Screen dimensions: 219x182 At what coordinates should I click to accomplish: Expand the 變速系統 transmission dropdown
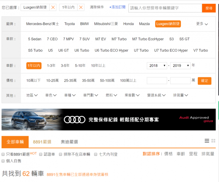click(x=156, y=95)
